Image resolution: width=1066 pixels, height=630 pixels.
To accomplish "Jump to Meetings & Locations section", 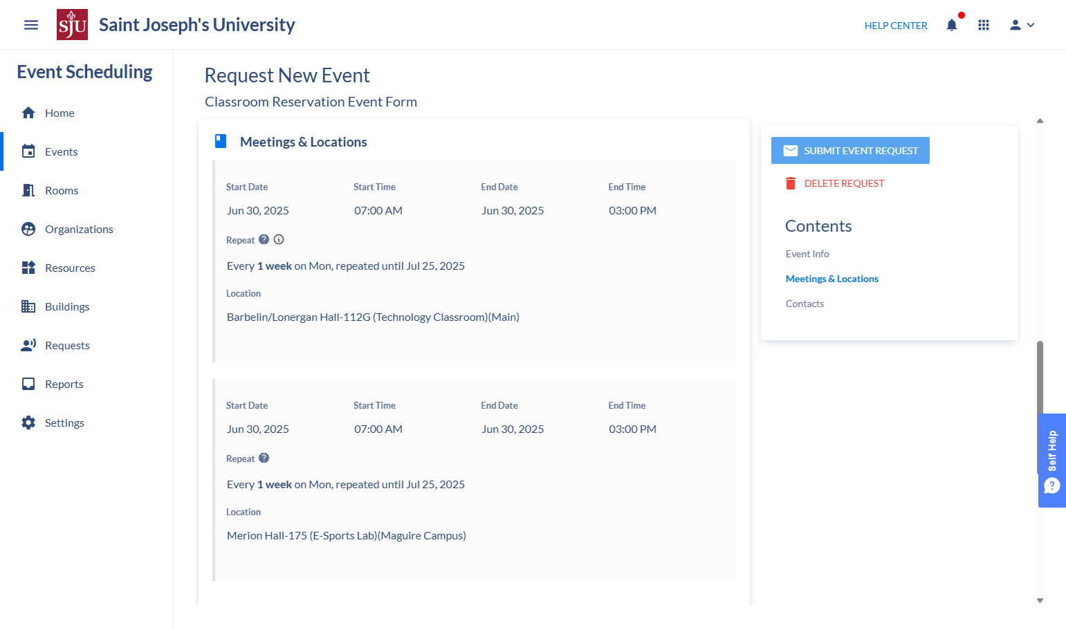I will (832, 279).
